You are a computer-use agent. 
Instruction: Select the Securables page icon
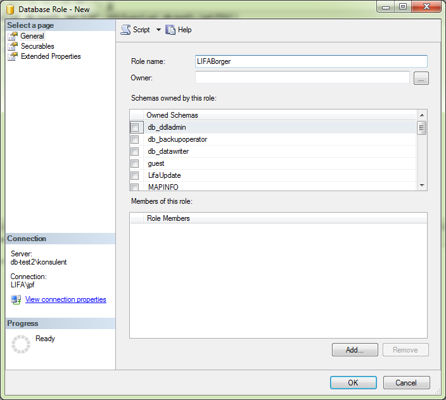(13, 46)
